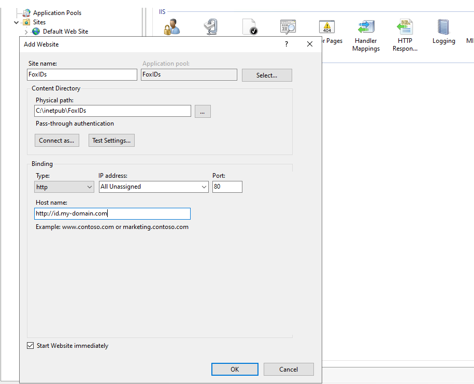This screenshot has height=384, width=474.
Task: Collapse the Sites tree node
Action: pos(16,22)
